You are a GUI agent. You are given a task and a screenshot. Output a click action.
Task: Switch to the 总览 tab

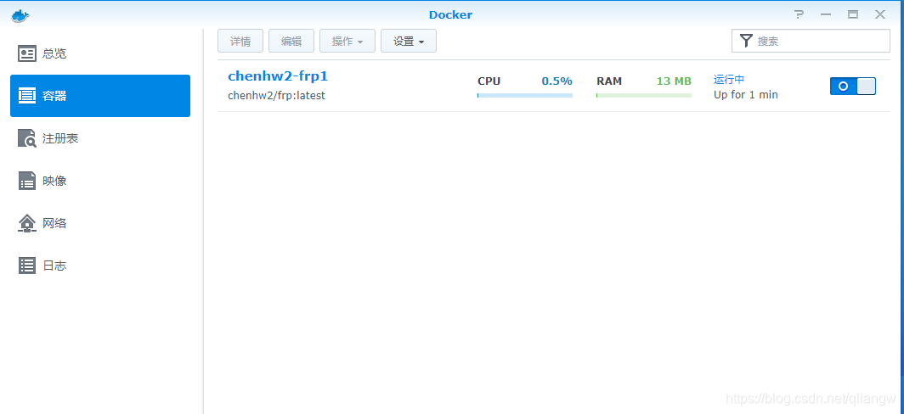[100, 53]
